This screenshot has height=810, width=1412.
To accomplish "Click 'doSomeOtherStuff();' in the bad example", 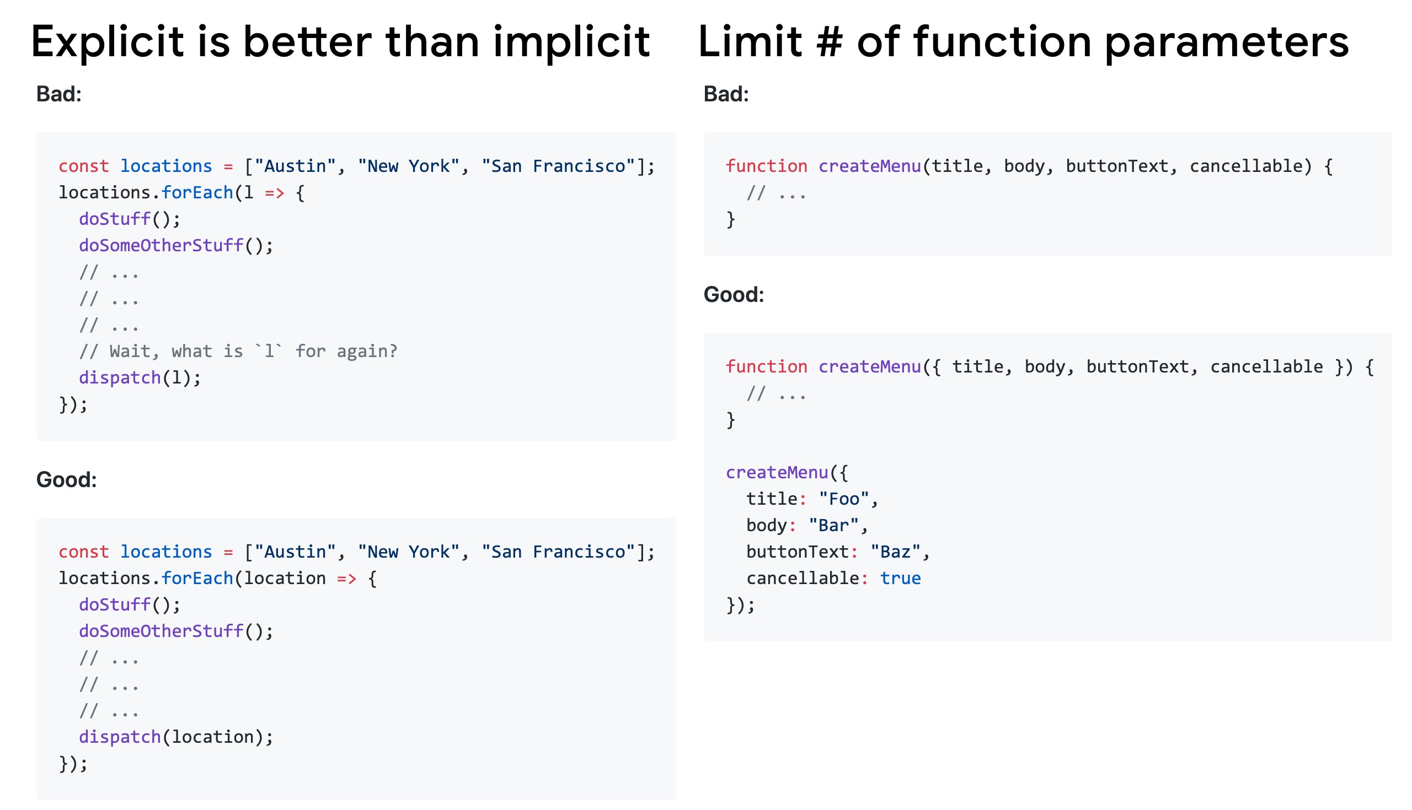I will [x=176, y=245].
